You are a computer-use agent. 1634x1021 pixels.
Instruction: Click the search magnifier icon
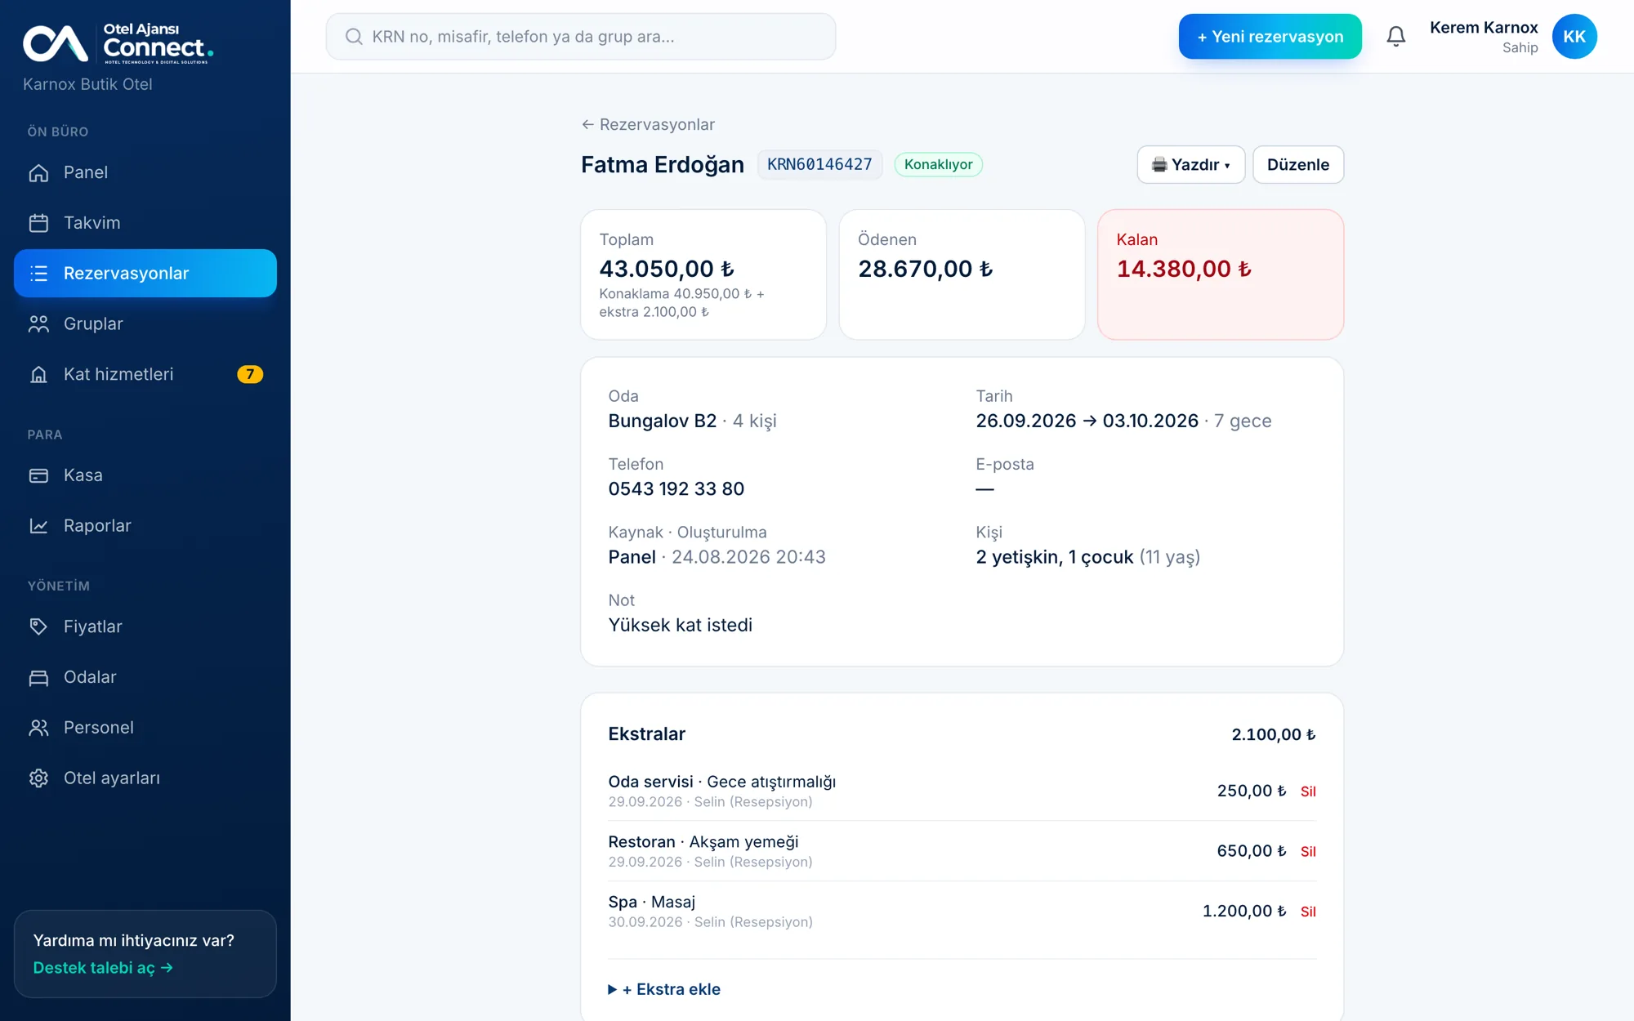coord(354,37)
